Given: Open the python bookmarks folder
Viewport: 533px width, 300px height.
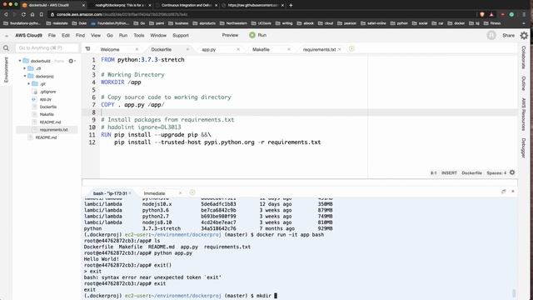Looking at the screenshot, I should click(400, 23).
